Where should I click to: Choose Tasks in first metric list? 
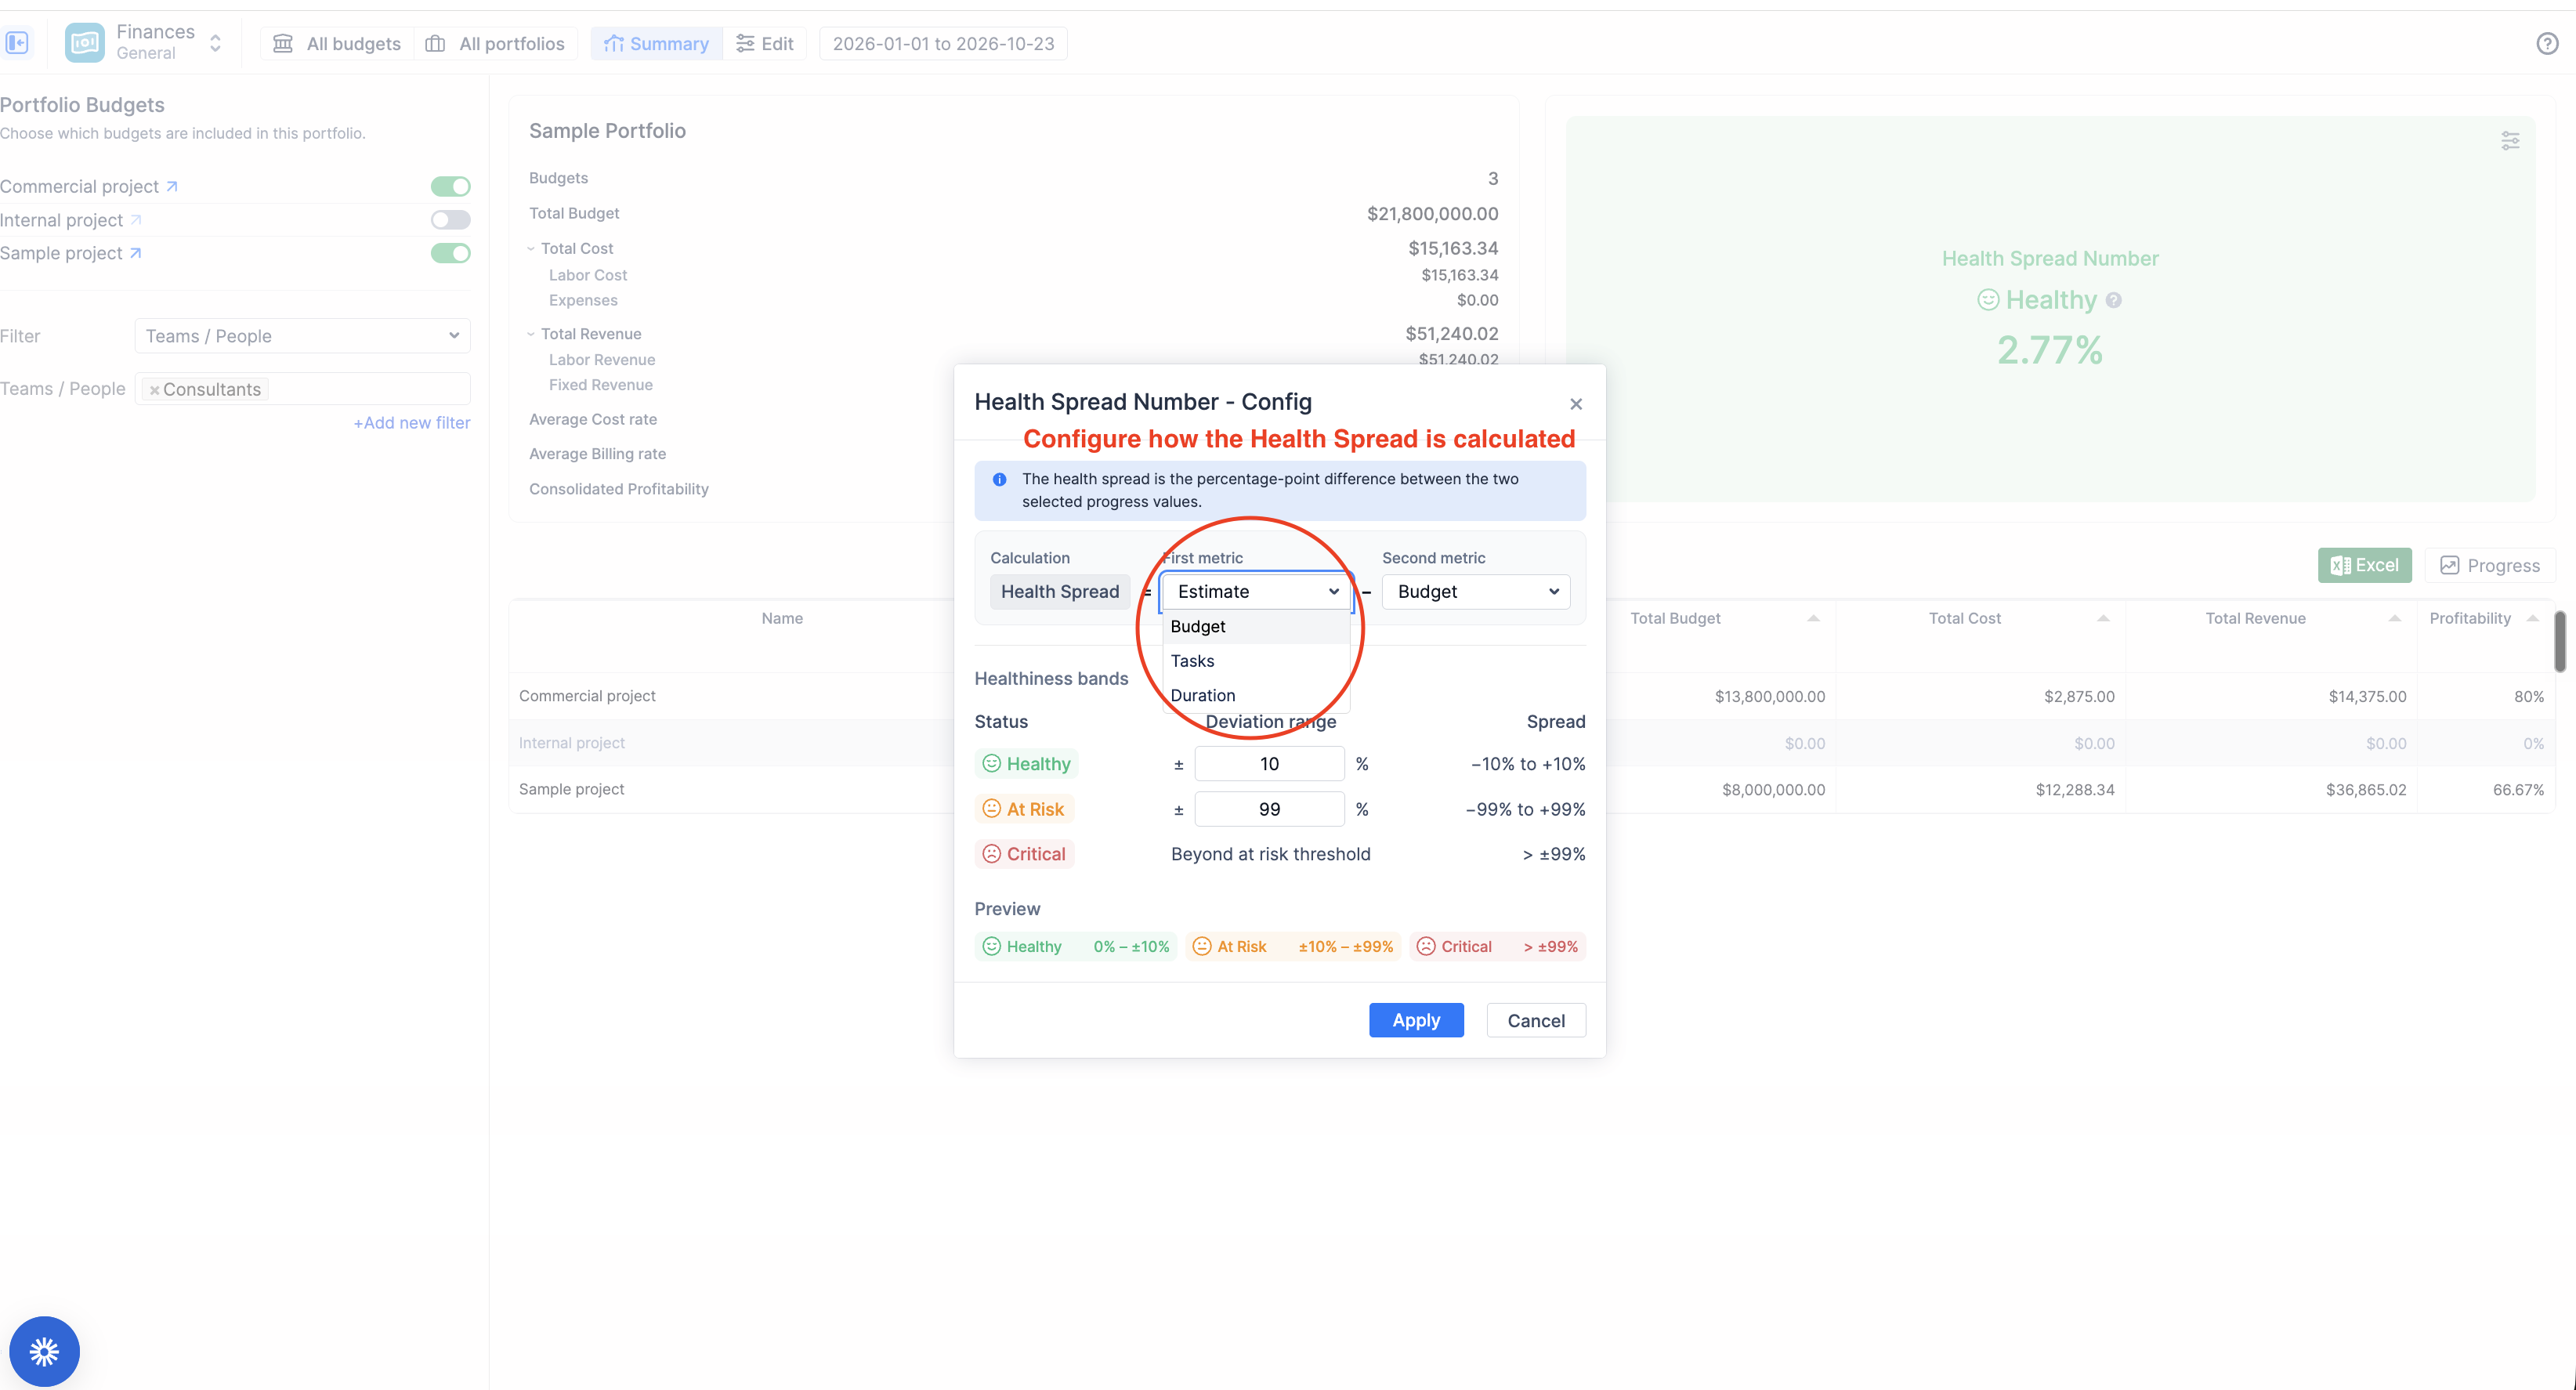point(1256,661)
